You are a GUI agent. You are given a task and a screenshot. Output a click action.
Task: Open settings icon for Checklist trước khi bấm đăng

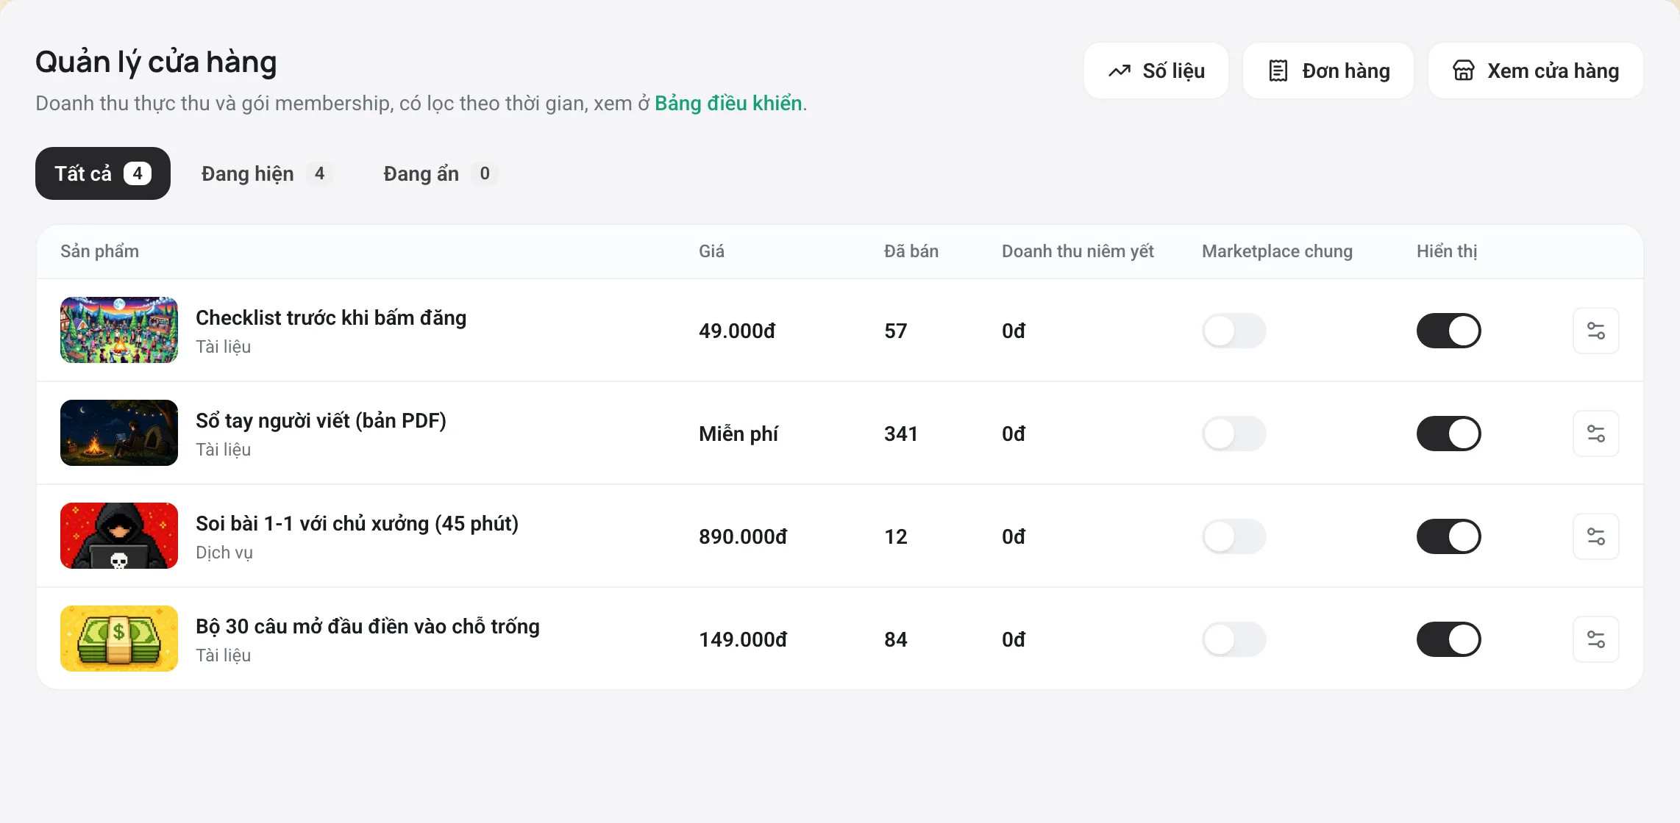[x=1595, y=331]
